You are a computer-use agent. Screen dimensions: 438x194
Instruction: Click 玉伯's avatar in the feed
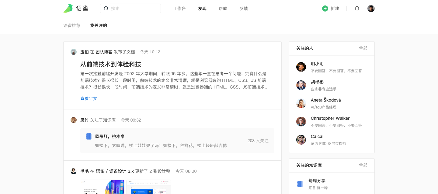tap(74, 52)
